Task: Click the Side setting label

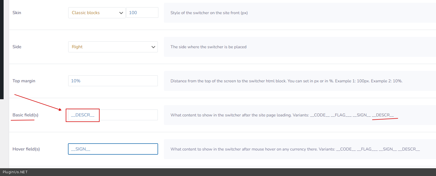Action: tap(17, 47)
